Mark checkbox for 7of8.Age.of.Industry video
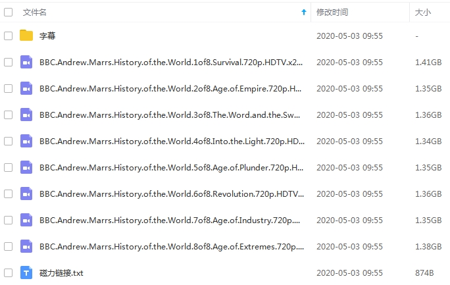450x285 pixels. (x=9, y=220)
